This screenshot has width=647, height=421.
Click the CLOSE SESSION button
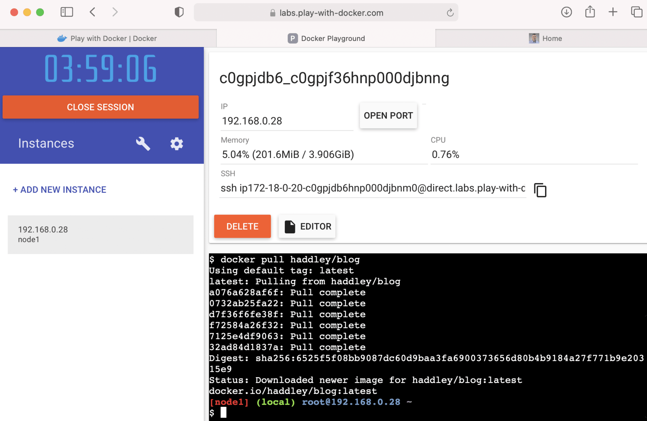pyautogui.click(x=100, y=107)
